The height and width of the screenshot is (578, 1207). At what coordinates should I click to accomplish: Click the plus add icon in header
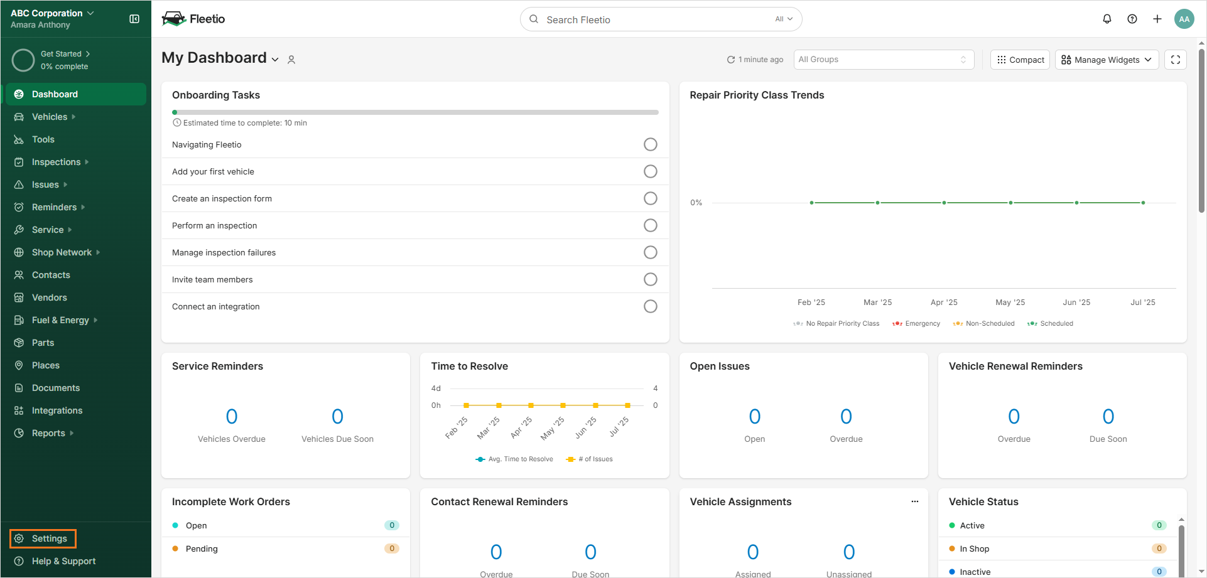coord(1157,19)
